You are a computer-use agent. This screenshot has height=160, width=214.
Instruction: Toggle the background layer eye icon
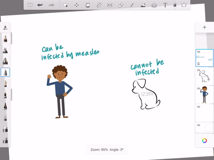click(198, 125)
